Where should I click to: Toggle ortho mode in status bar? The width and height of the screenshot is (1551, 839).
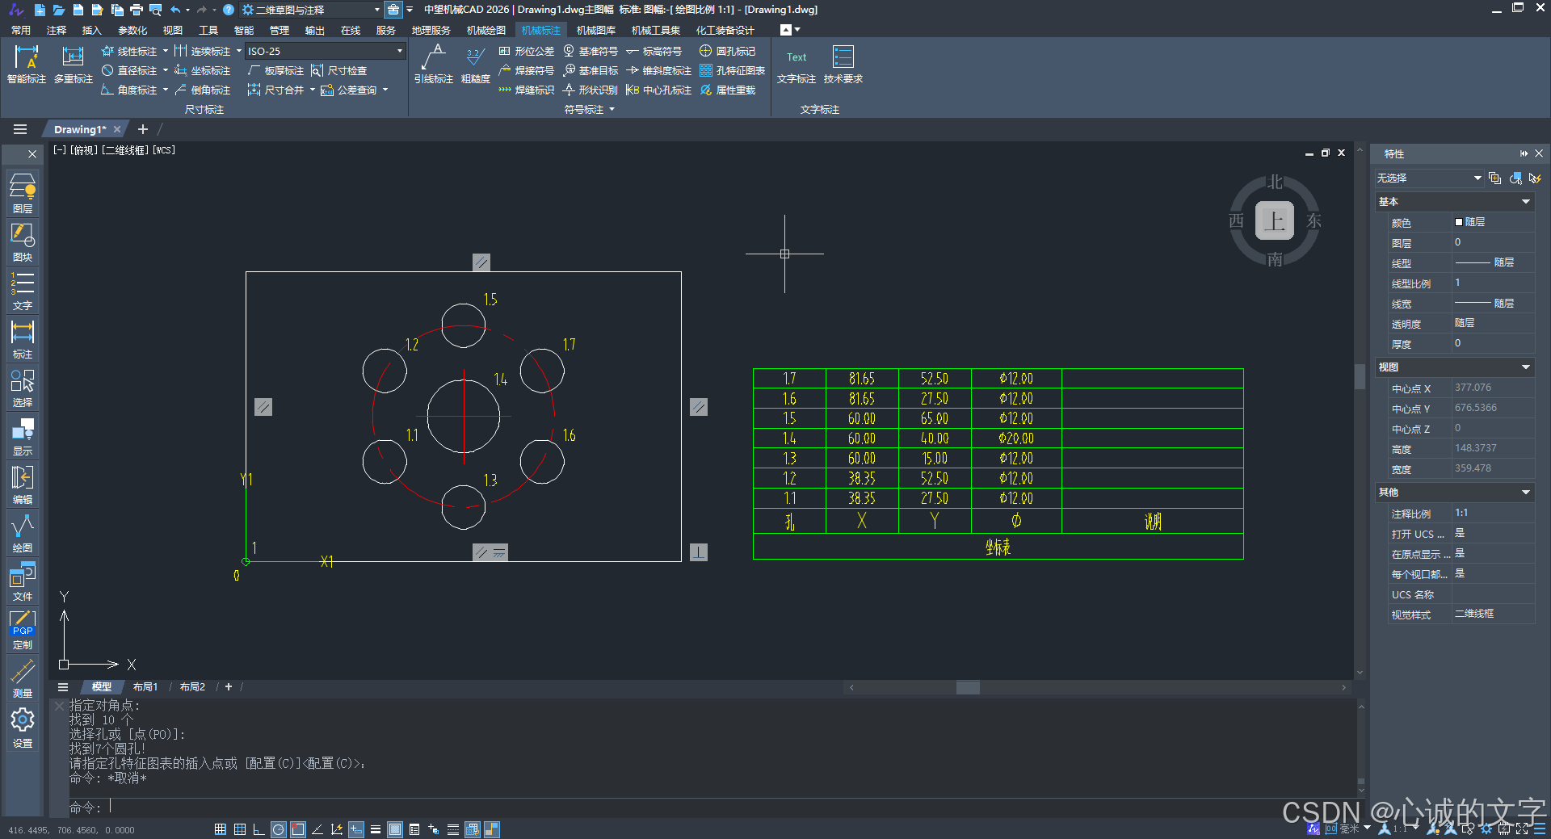[x=258, y=829]
